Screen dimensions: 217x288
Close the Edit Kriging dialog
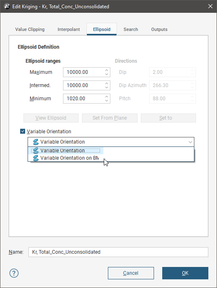[x=210, y=6]
